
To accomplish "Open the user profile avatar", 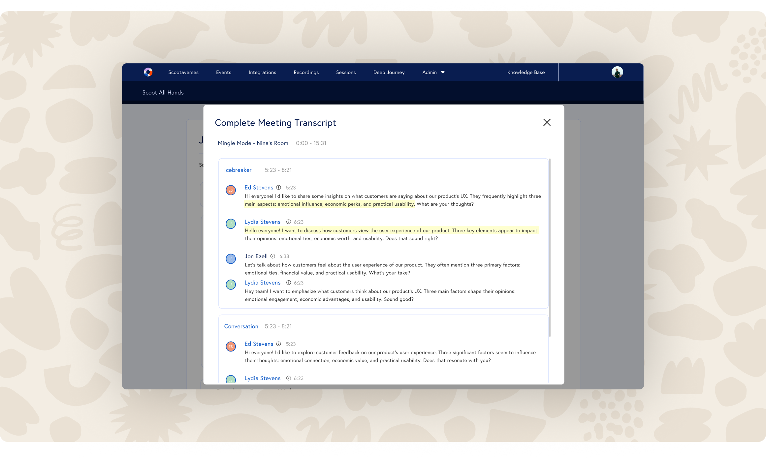I will tap(617, 72).
